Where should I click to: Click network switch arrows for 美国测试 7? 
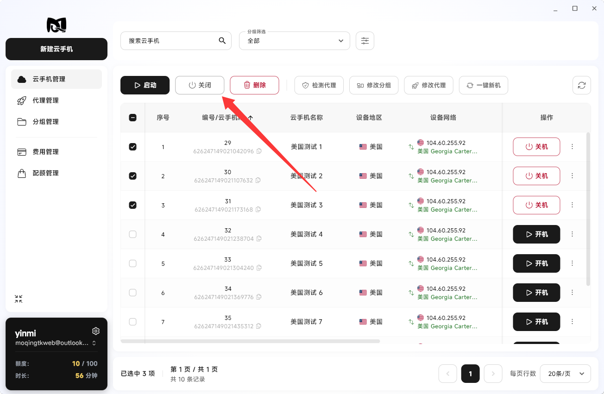(x=411, y=322)
